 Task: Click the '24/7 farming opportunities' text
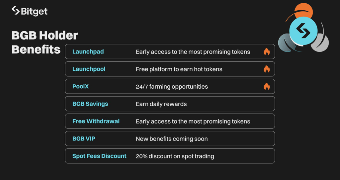(172, 87)
